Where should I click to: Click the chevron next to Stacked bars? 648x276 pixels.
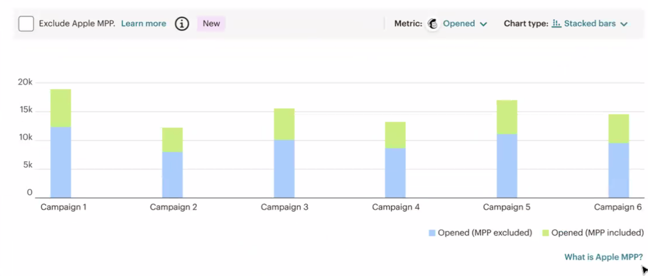[624, 24]
